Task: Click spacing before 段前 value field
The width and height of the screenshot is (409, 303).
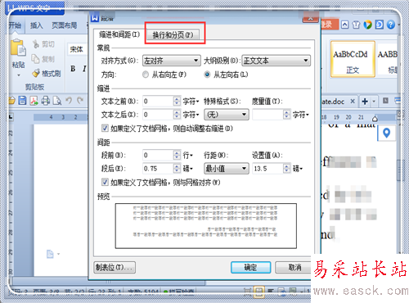Action: click(x=158, y=155)
